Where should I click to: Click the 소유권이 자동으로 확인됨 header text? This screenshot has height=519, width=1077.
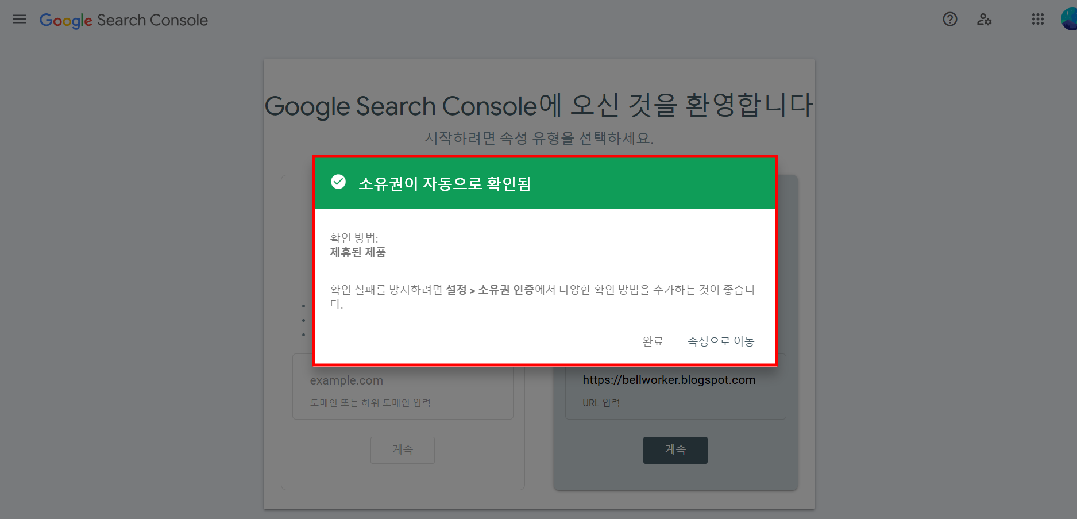click(445, 183)
